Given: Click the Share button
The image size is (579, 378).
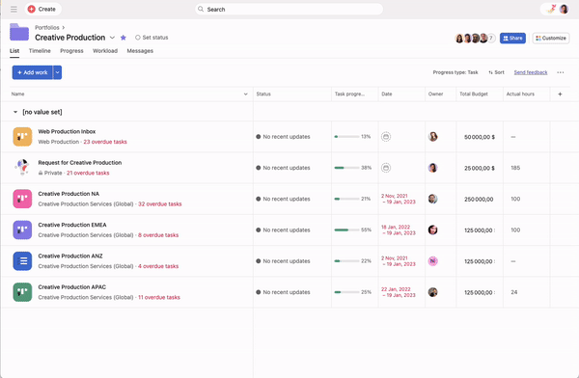Looking at the screenshot, I should pyautogui.click(x=512, y=38).
